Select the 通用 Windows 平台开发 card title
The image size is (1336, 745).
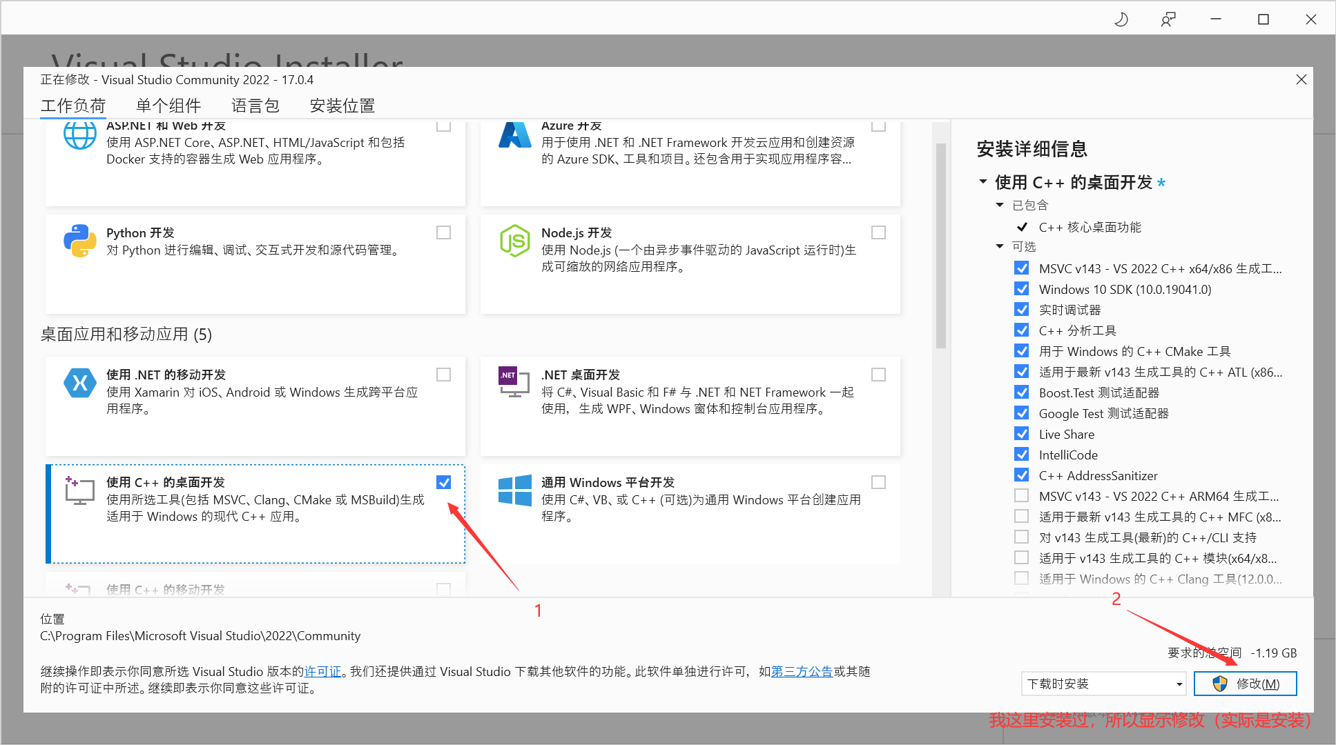point(608,482)
